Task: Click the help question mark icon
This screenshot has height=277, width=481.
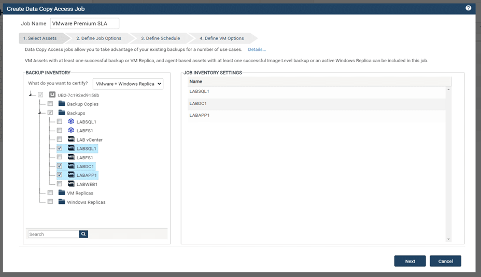Action: click(x=468, y=8)
